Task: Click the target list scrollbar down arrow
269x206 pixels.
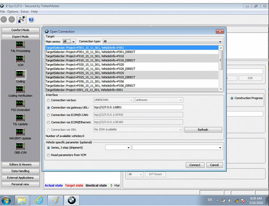Action: 221,89
